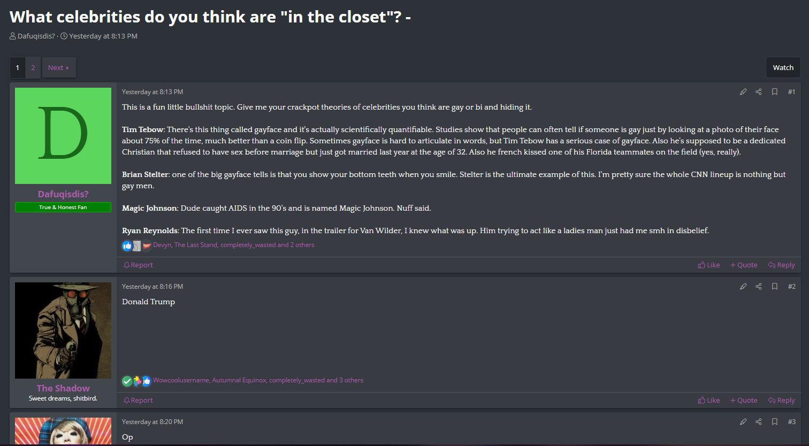Click the pencil icon on post #2
This screenshot has width=809, height=446.
click(743, 287)
